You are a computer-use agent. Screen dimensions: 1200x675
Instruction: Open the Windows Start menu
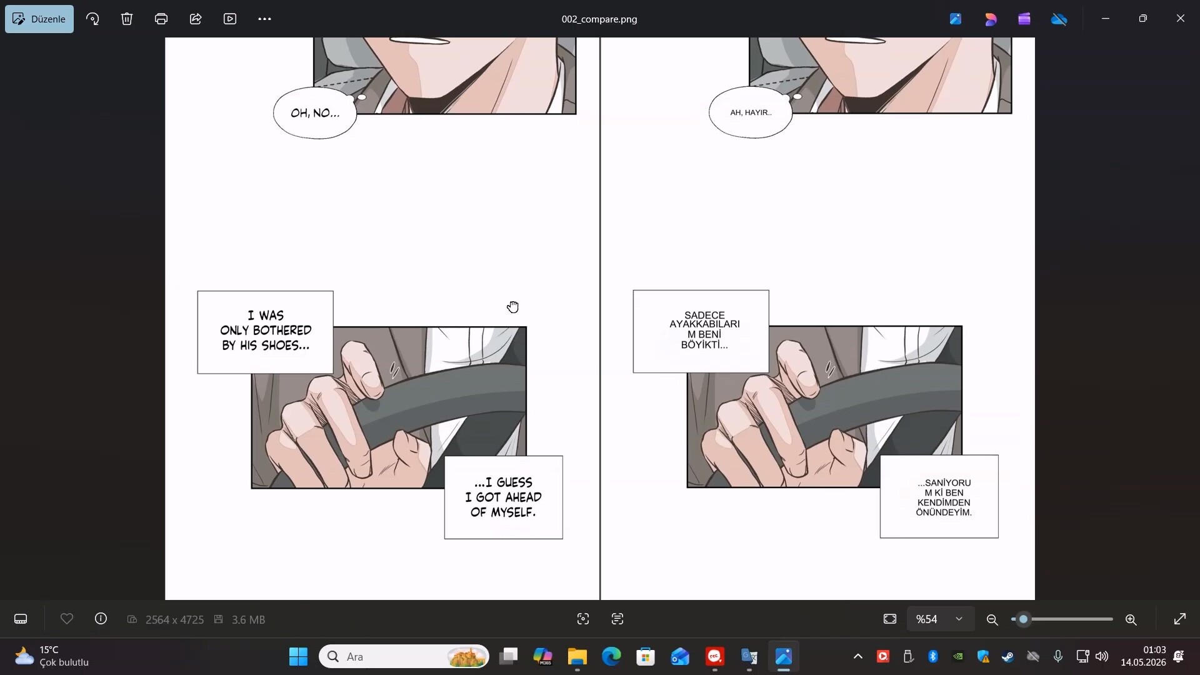click(299, 656)
